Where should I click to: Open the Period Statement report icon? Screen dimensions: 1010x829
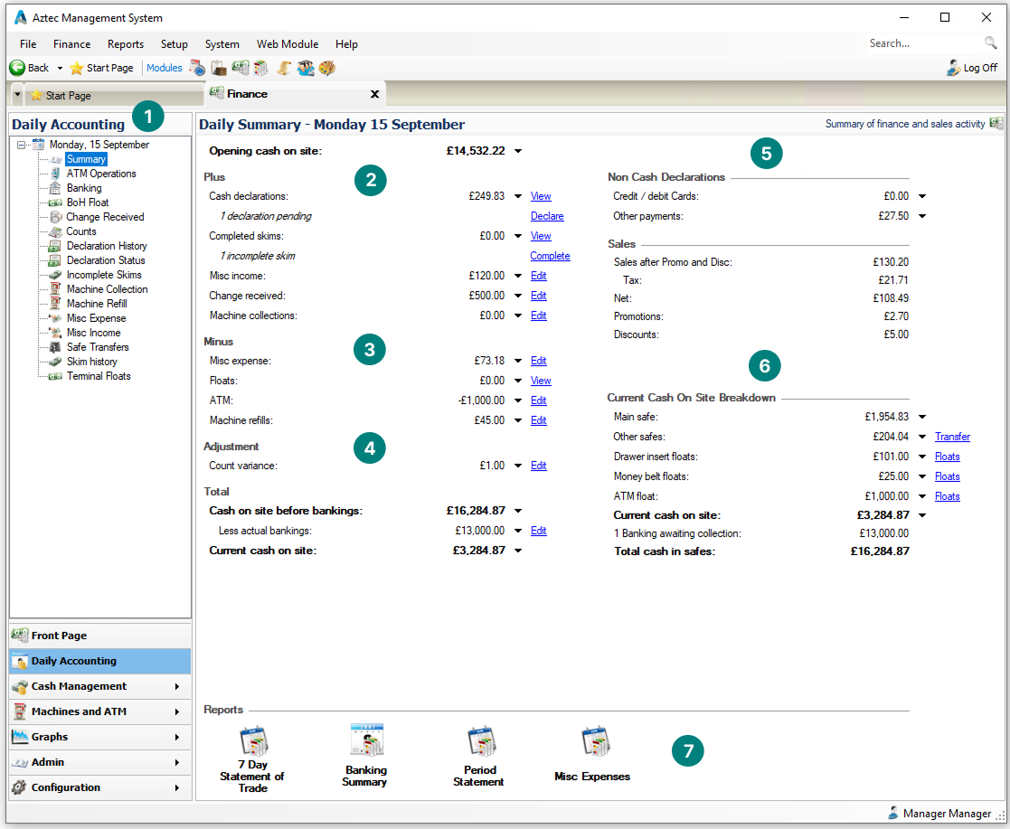click(480, 740)
